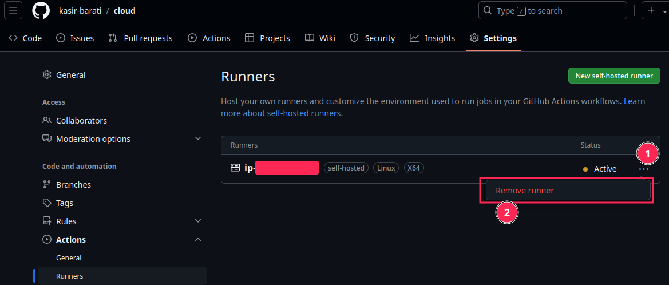Open Tags settings in sidebar
This screenshot has width=669, height=285.
(x=122, y=203)
